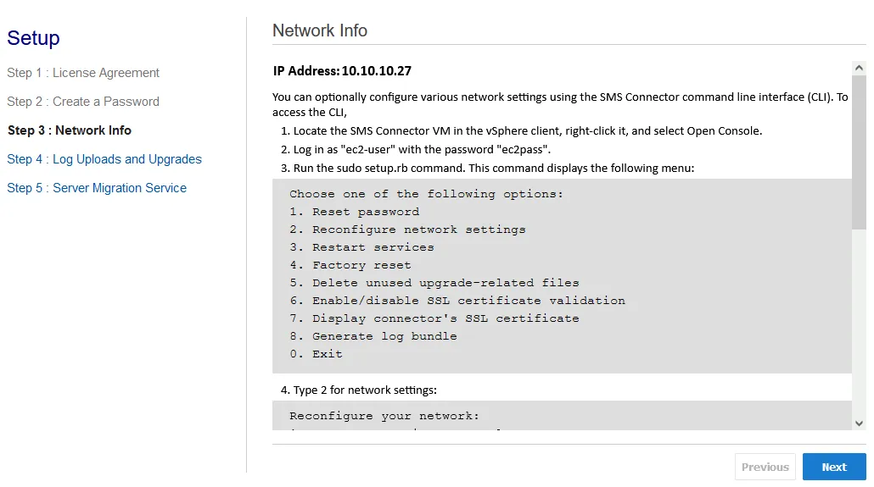Screen dimensions: 874x487
Task: Go to Step 1: License Agreement
Action: (x=83, y=73)
